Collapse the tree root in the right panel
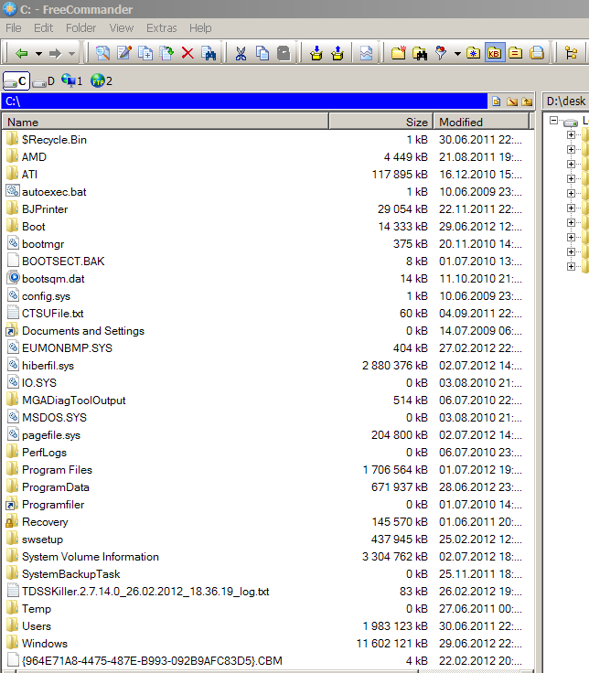The height and width of the screenshot is (673, 589). (554, 121)
